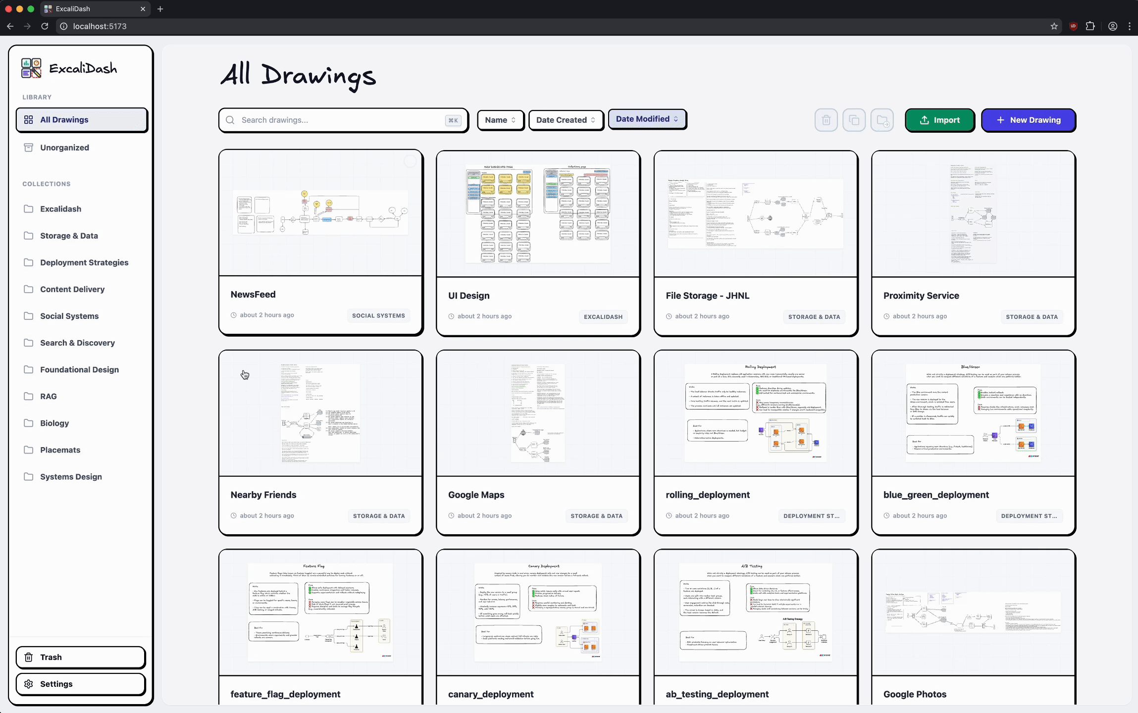Click the green Import button
Screen dimensions: 1138x713
(x=939, y=120)
